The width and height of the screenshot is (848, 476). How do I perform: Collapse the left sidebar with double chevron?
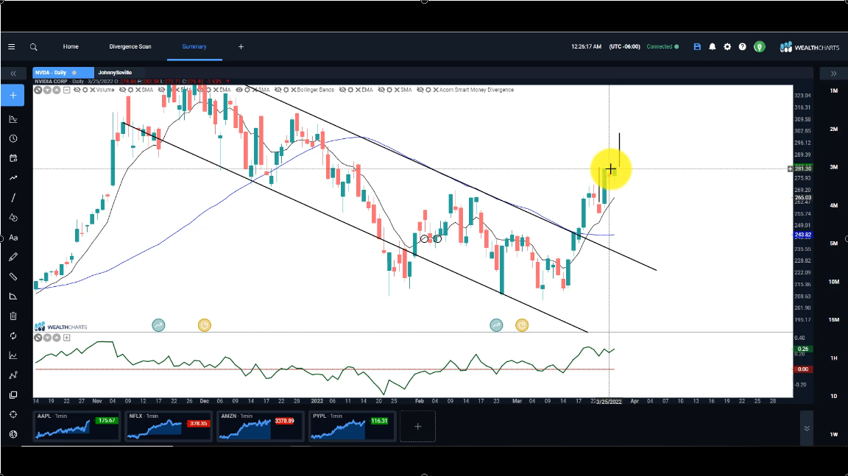click(x=13, y=74)
